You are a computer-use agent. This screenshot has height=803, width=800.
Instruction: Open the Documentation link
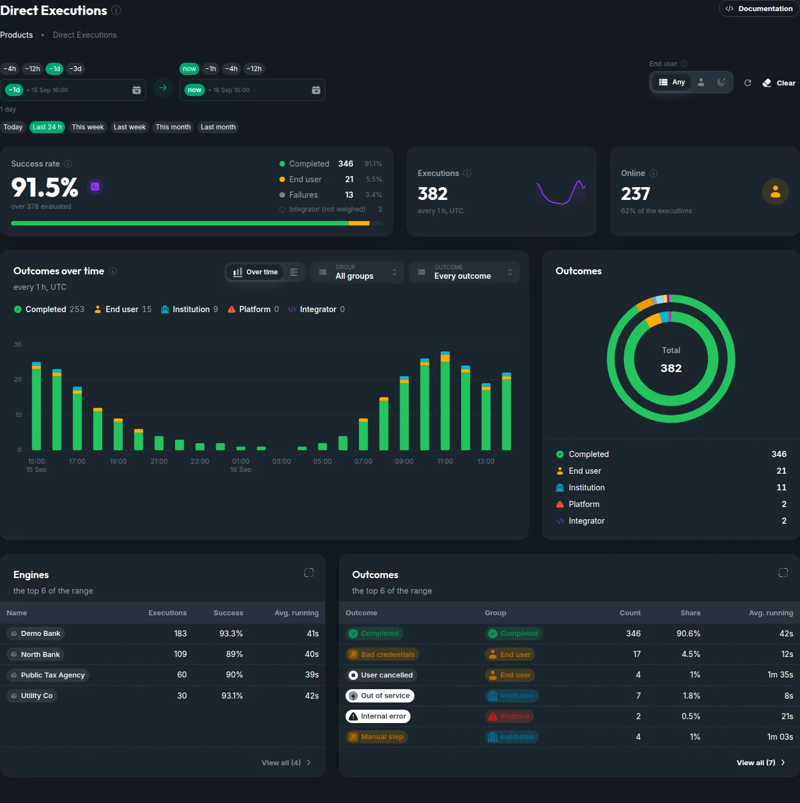(759, 8)
